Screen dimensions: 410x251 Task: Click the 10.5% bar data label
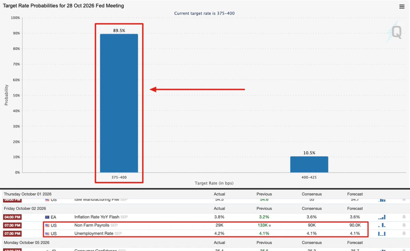(x=309, y=153)
